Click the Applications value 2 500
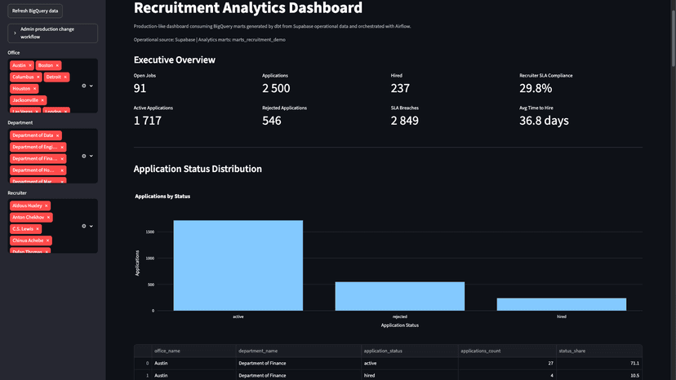The height and width of the screenshot is (380, 676). click(276, 88)
